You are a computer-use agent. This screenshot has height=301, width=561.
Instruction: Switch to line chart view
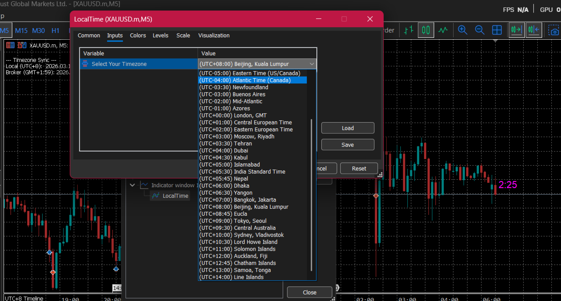tap(442, 30)
